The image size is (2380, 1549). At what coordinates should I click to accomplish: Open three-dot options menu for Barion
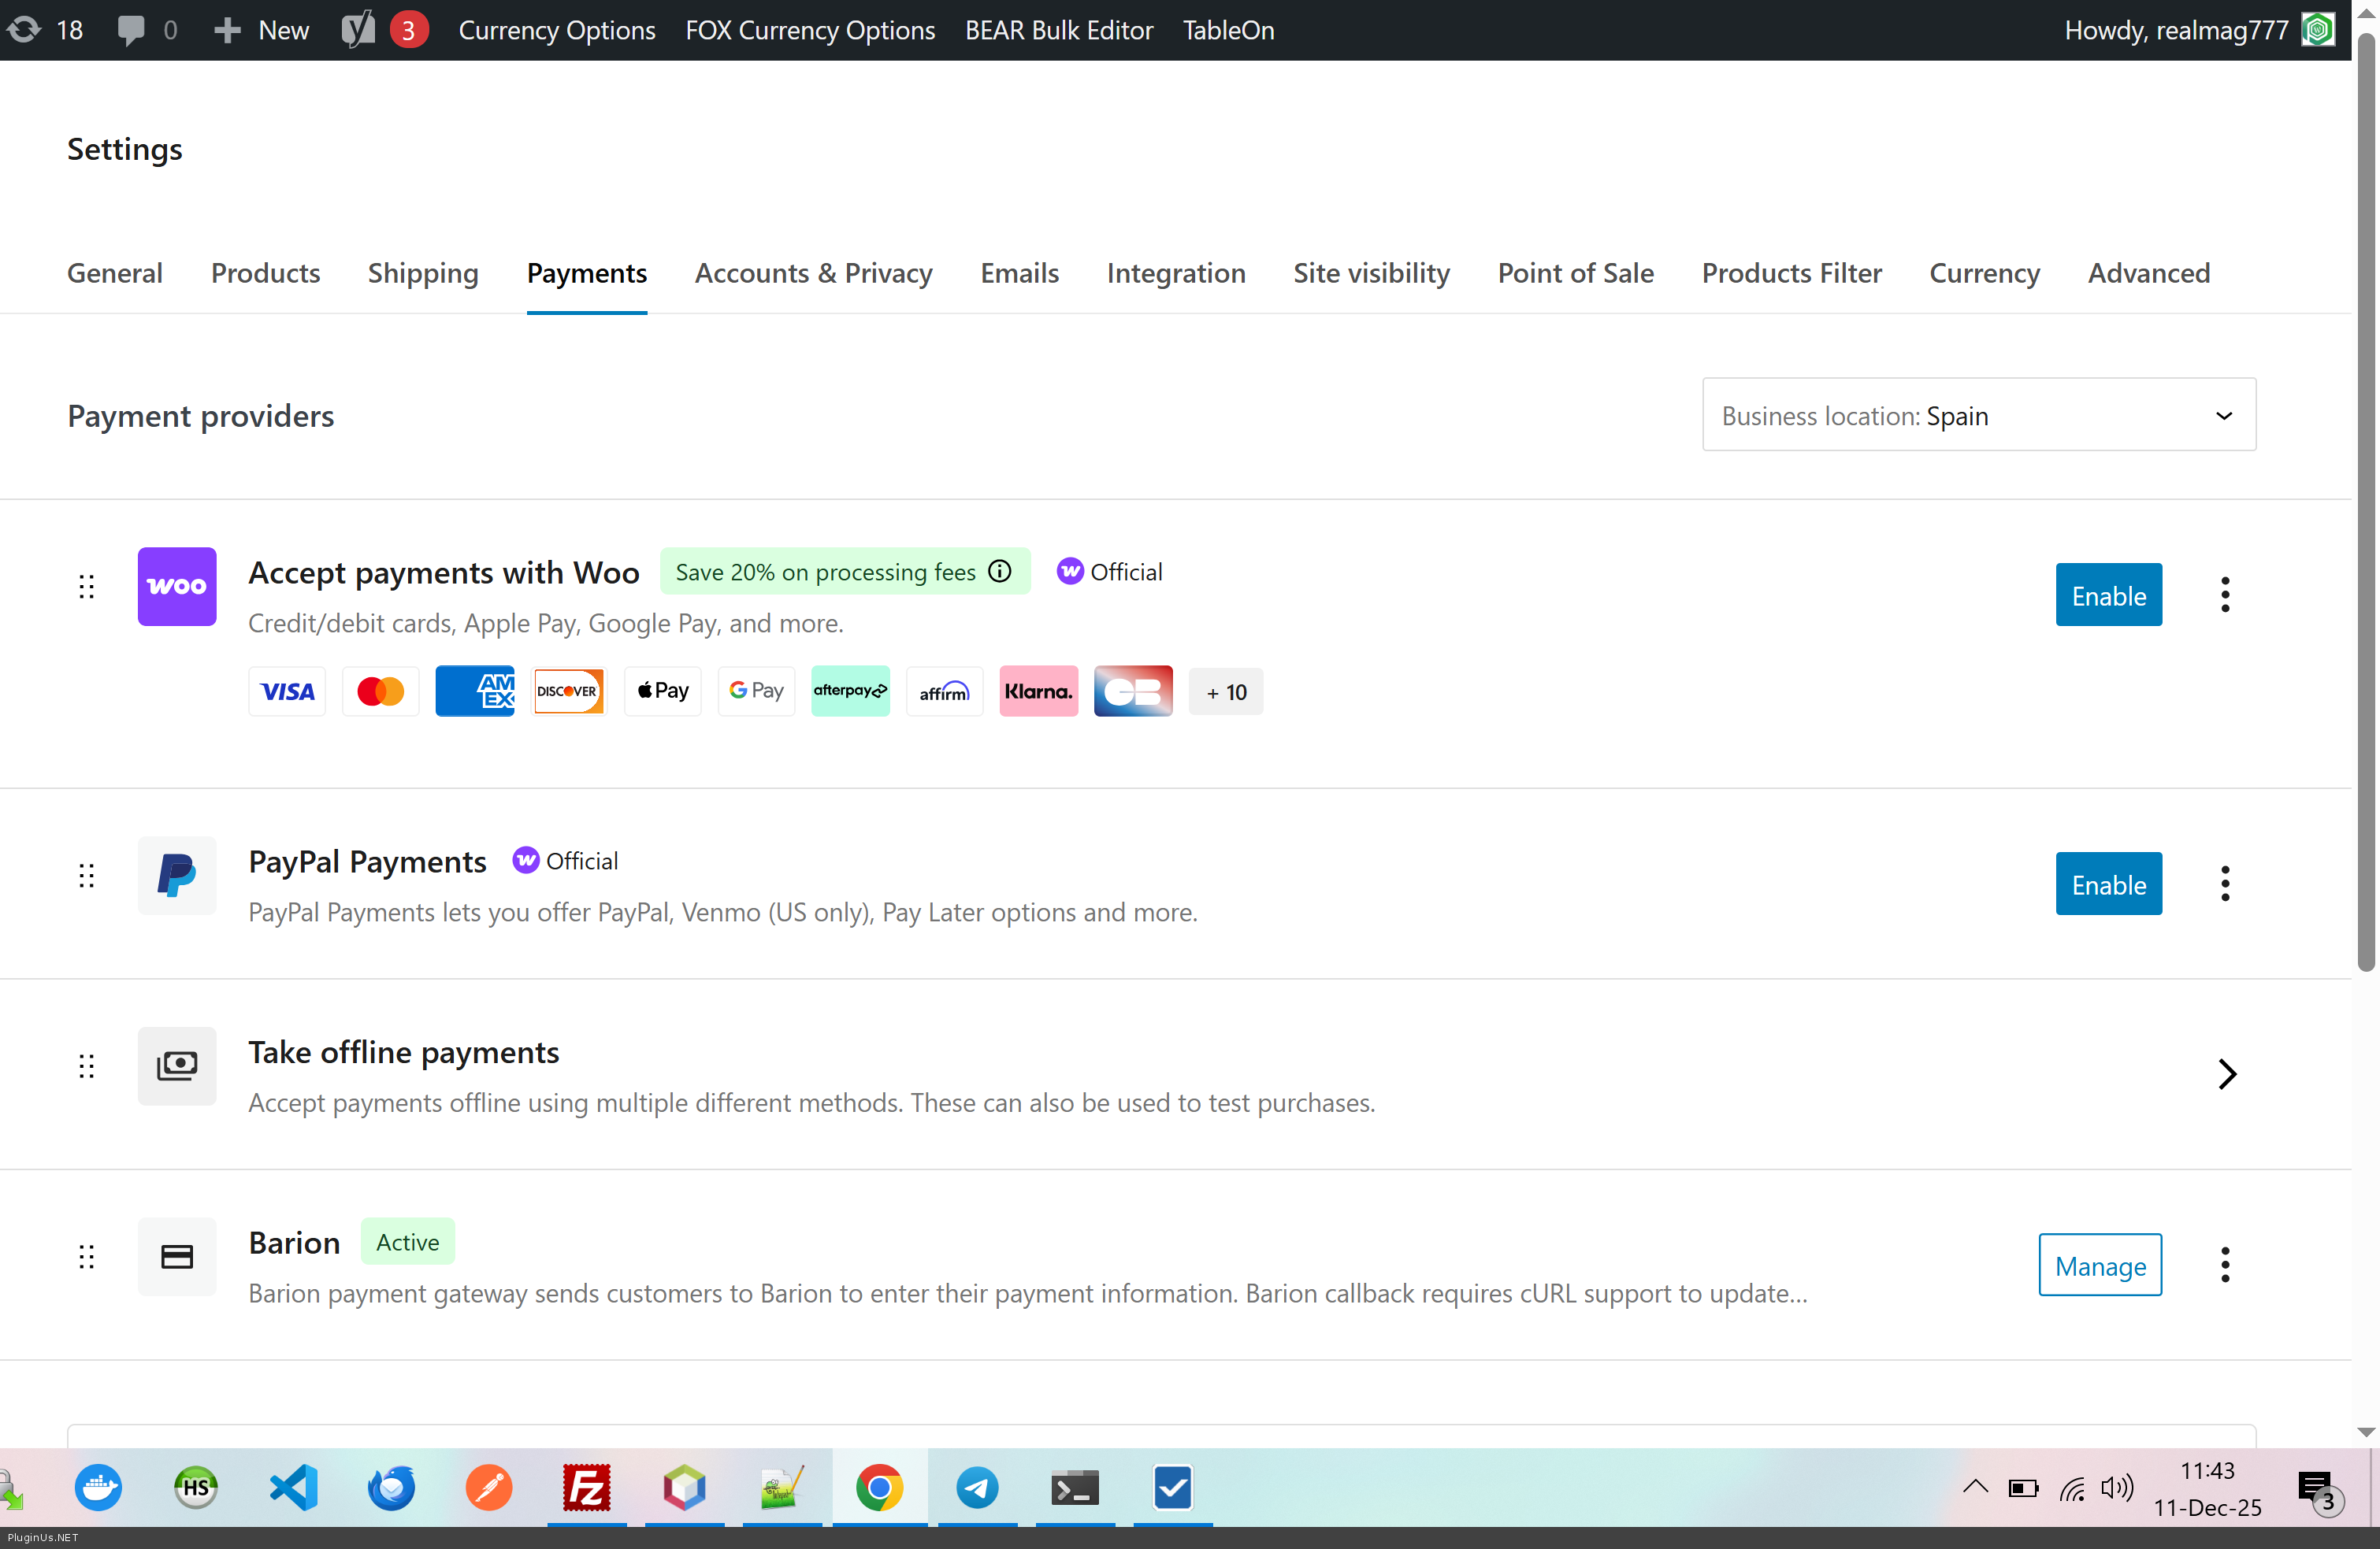click(2224, 1264)
